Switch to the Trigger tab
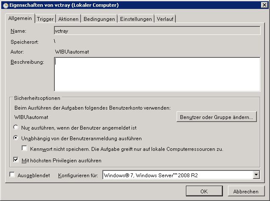Viewport: 270px width, 201px height. 45,19
